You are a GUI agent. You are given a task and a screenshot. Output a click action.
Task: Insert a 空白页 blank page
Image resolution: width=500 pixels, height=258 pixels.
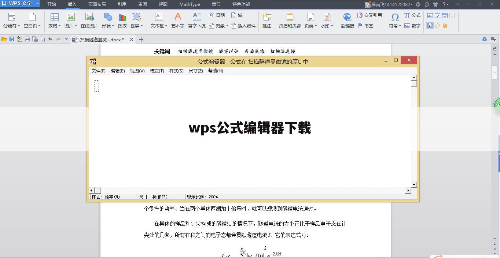click(32, 20)
